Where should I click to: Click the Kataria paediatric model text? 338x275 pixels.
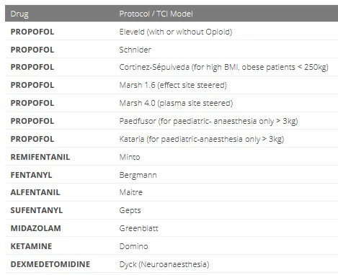point(202,139)
